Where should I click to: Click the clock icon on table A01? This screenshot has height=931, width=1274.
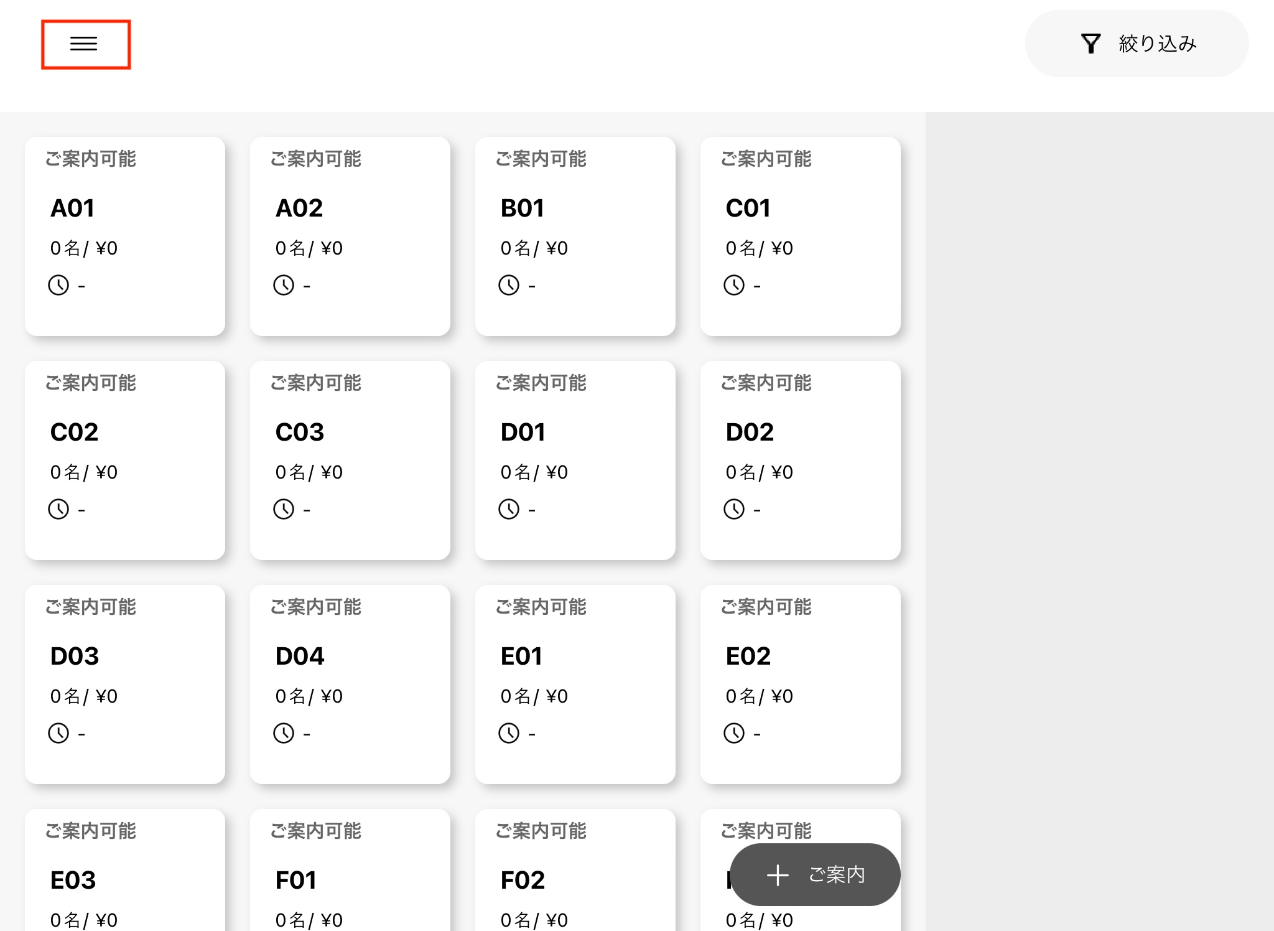click(58, 286)
